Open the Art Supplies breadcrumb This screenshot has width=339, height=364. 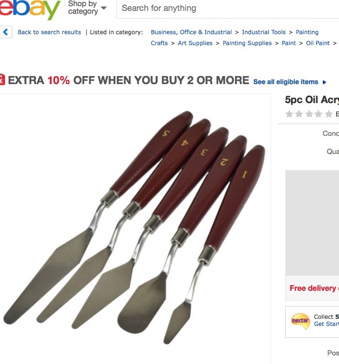coord(195,43)
